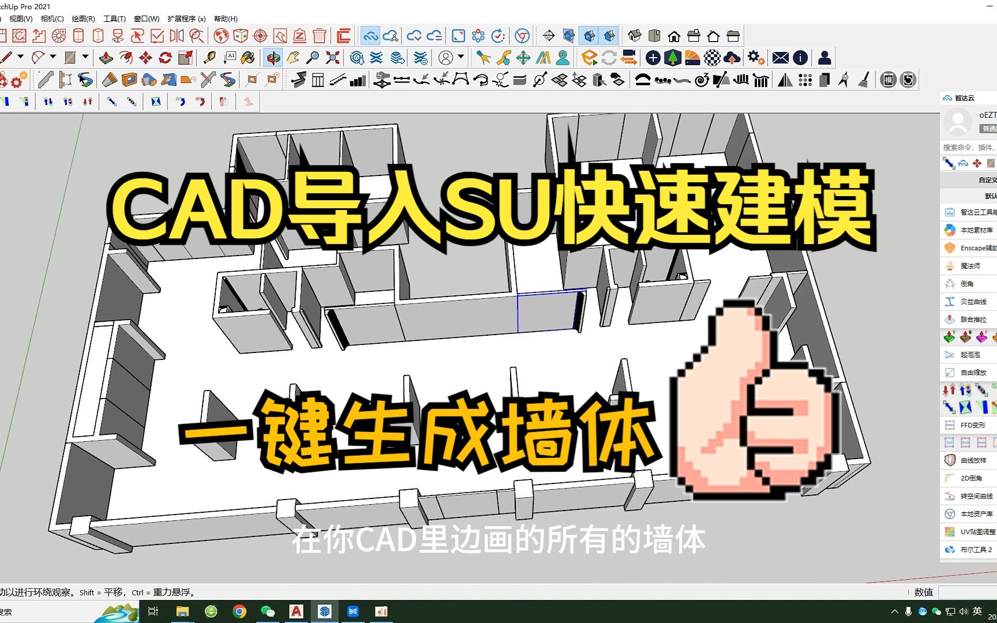Select 自由缩放 plugin entry
This screenshot has width=997, height=623.
[x=969, y=373]
